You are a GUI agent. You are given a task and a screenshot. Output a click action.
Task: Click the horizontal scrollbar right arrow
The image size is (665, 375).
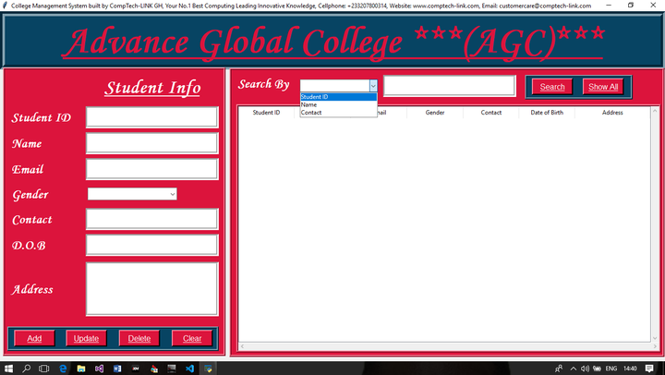[x=655, y=346]
